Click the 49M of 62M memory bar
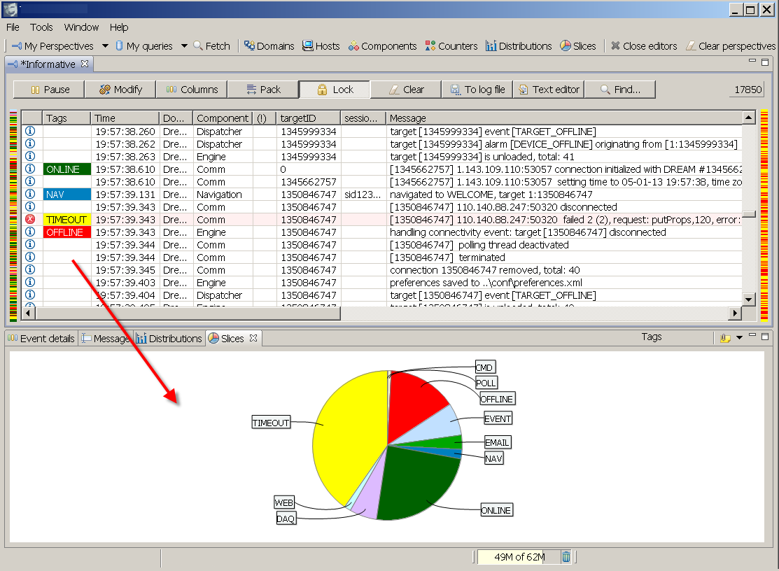This screenshot has width=779, height=571. 519,557
